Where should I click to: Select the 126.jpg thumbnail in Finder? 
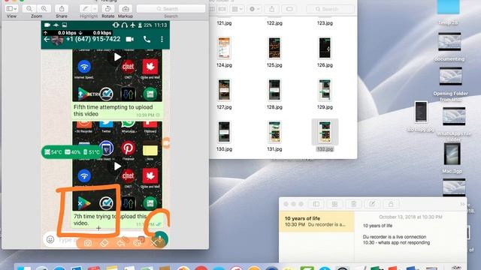pos(325,48)
